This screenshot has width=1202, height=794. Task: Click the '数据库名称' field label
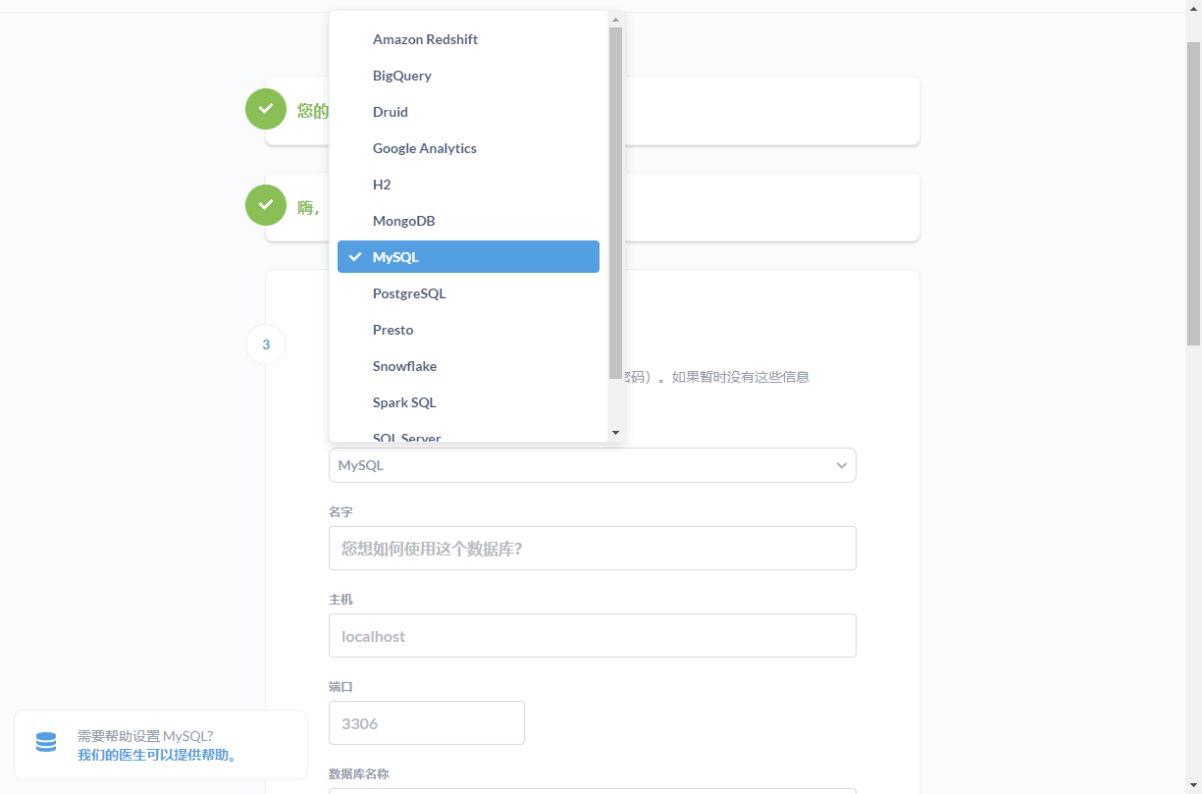(x=358, y=774)
